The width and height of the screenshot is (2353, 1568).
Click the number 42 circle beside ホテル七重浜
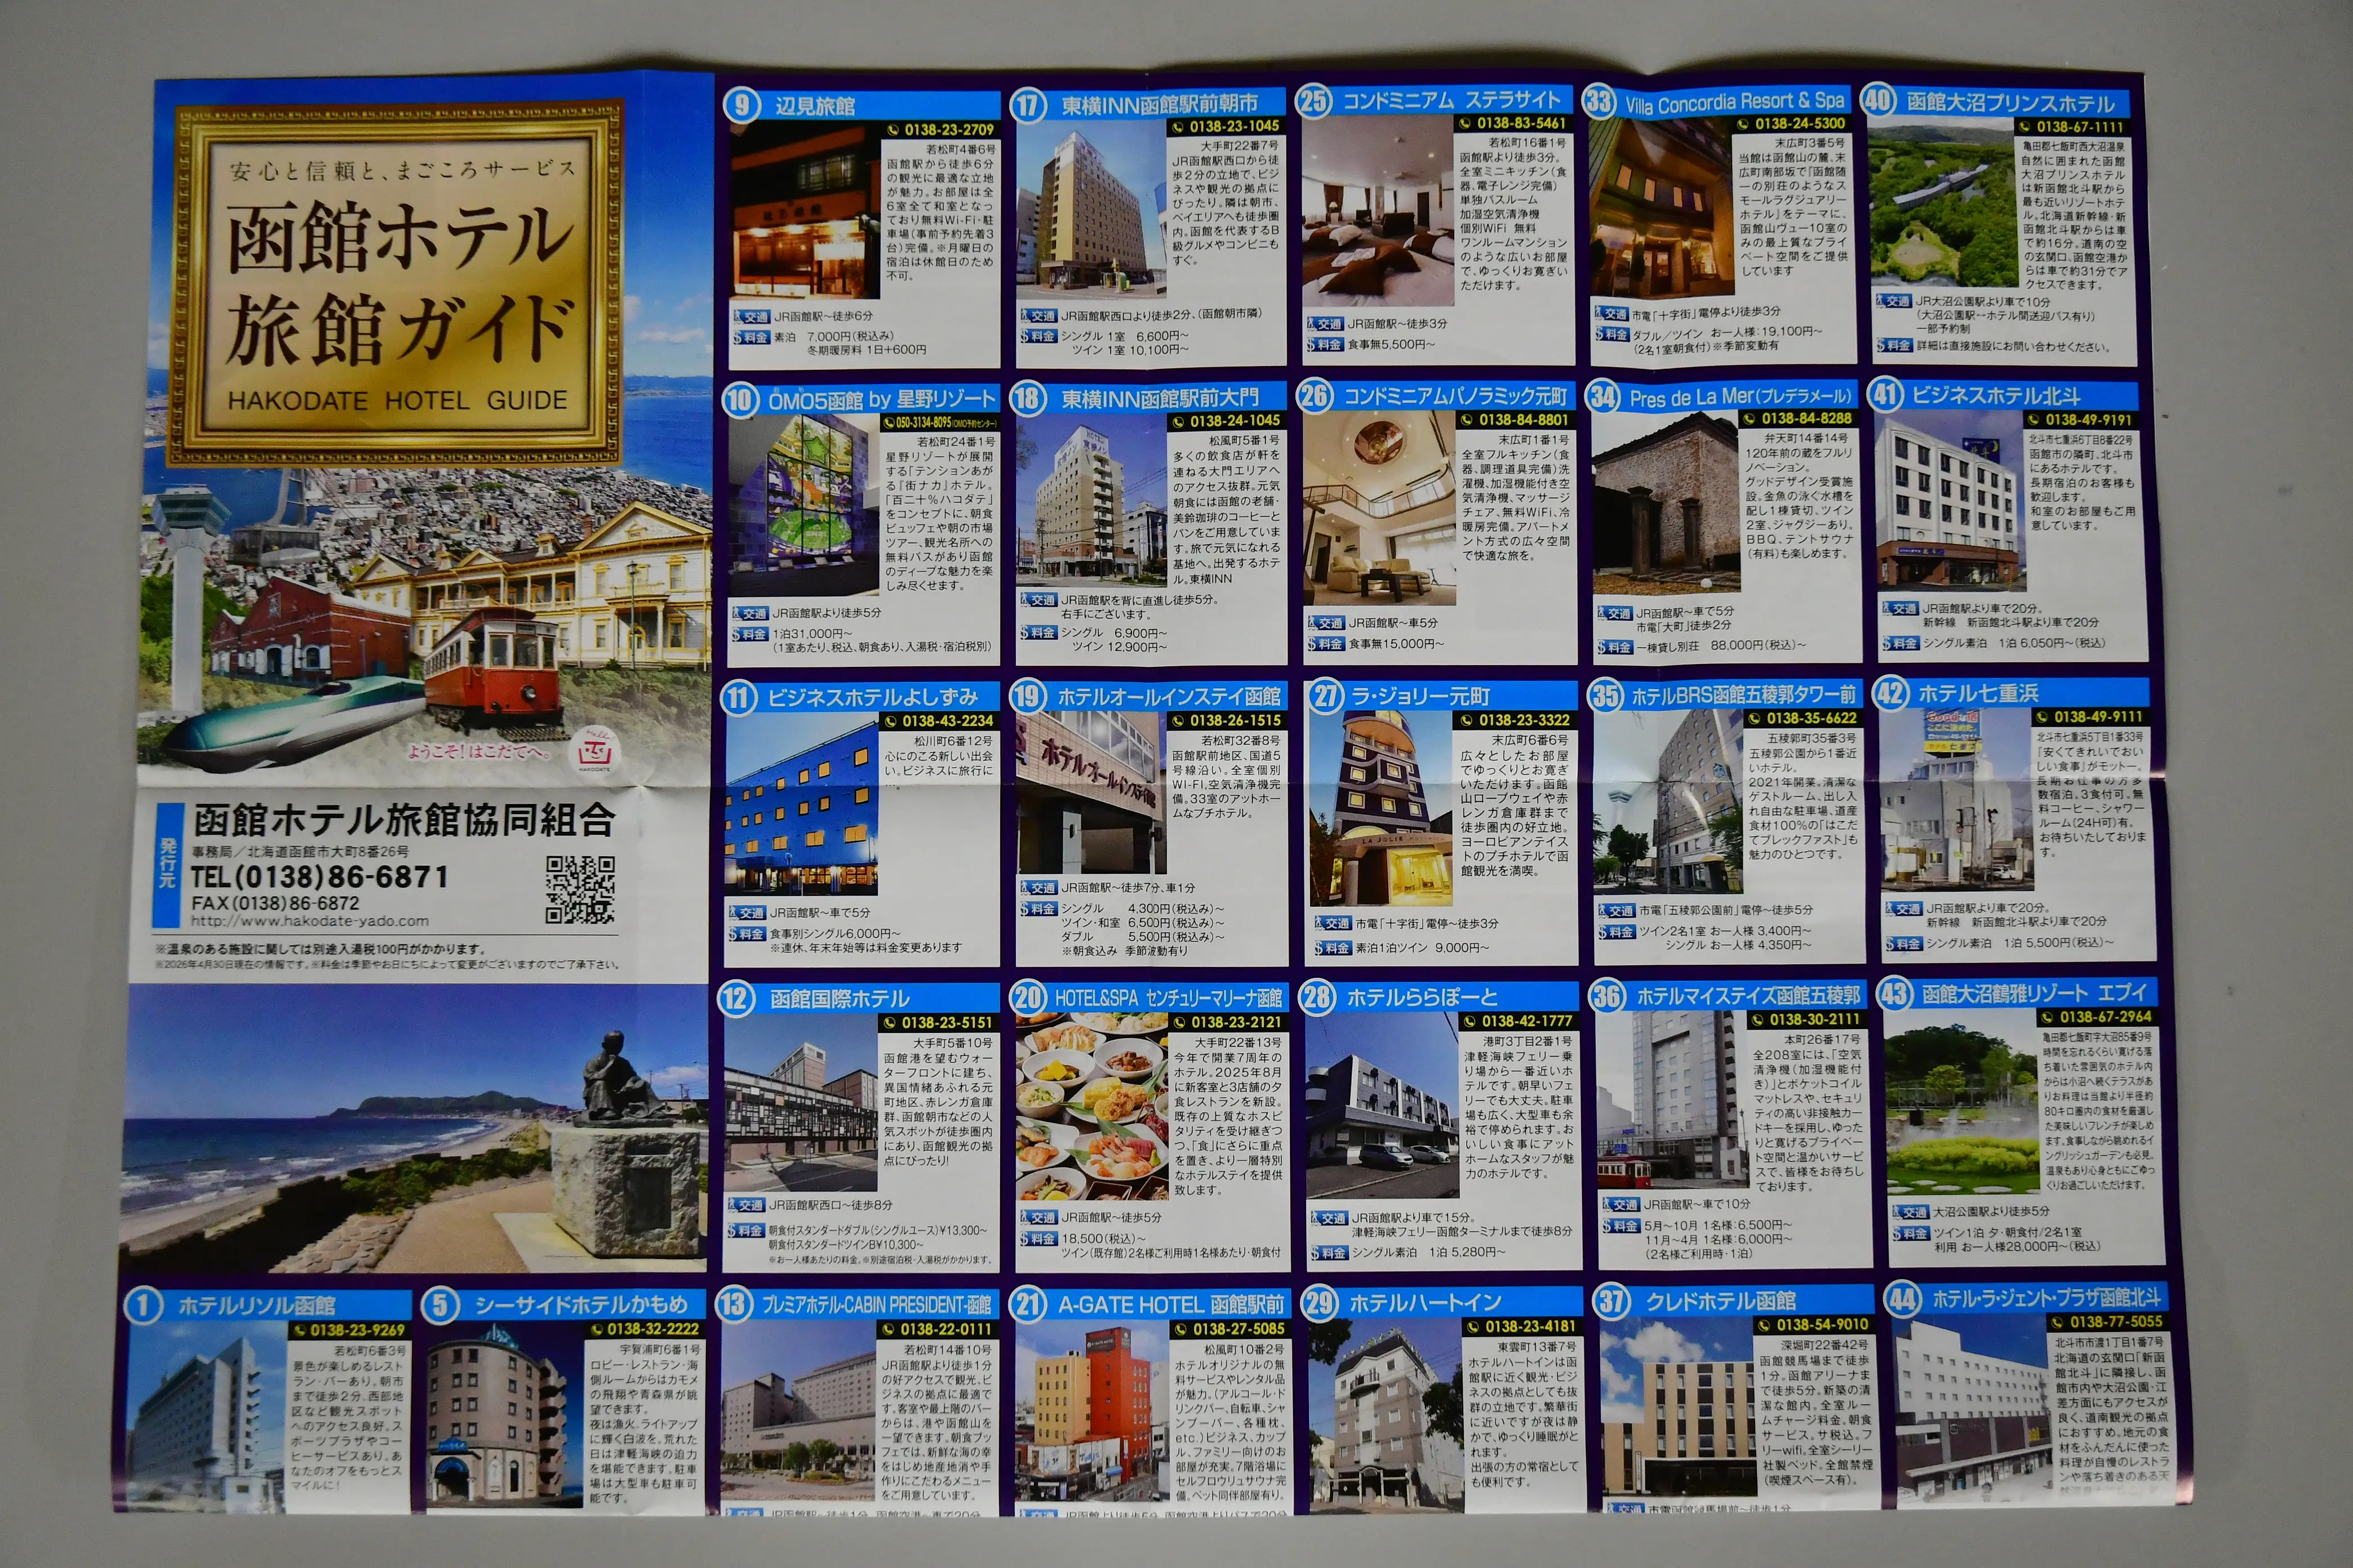point(1892,692)
